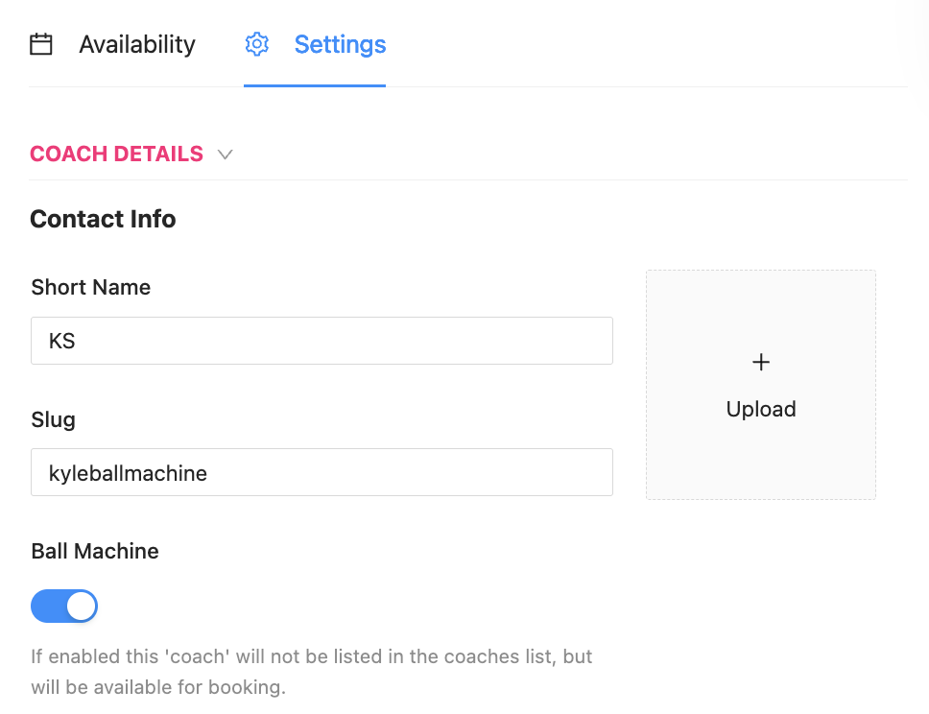Click the Short Name field label
Image resolution: width=929 pixels, height=714 pixels.
pos(91,287)
